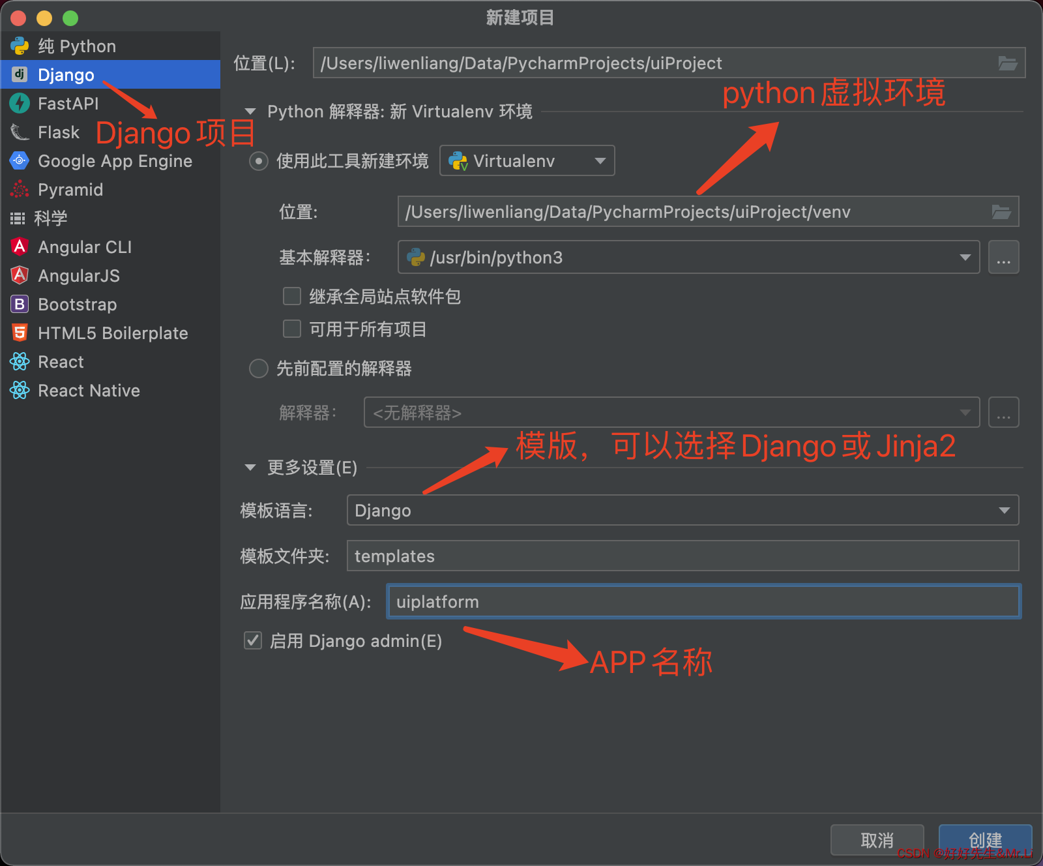This screenshot has width=1043, height=866.
Task: Click the green zoom window button
Action: click(x=70, y=18)
